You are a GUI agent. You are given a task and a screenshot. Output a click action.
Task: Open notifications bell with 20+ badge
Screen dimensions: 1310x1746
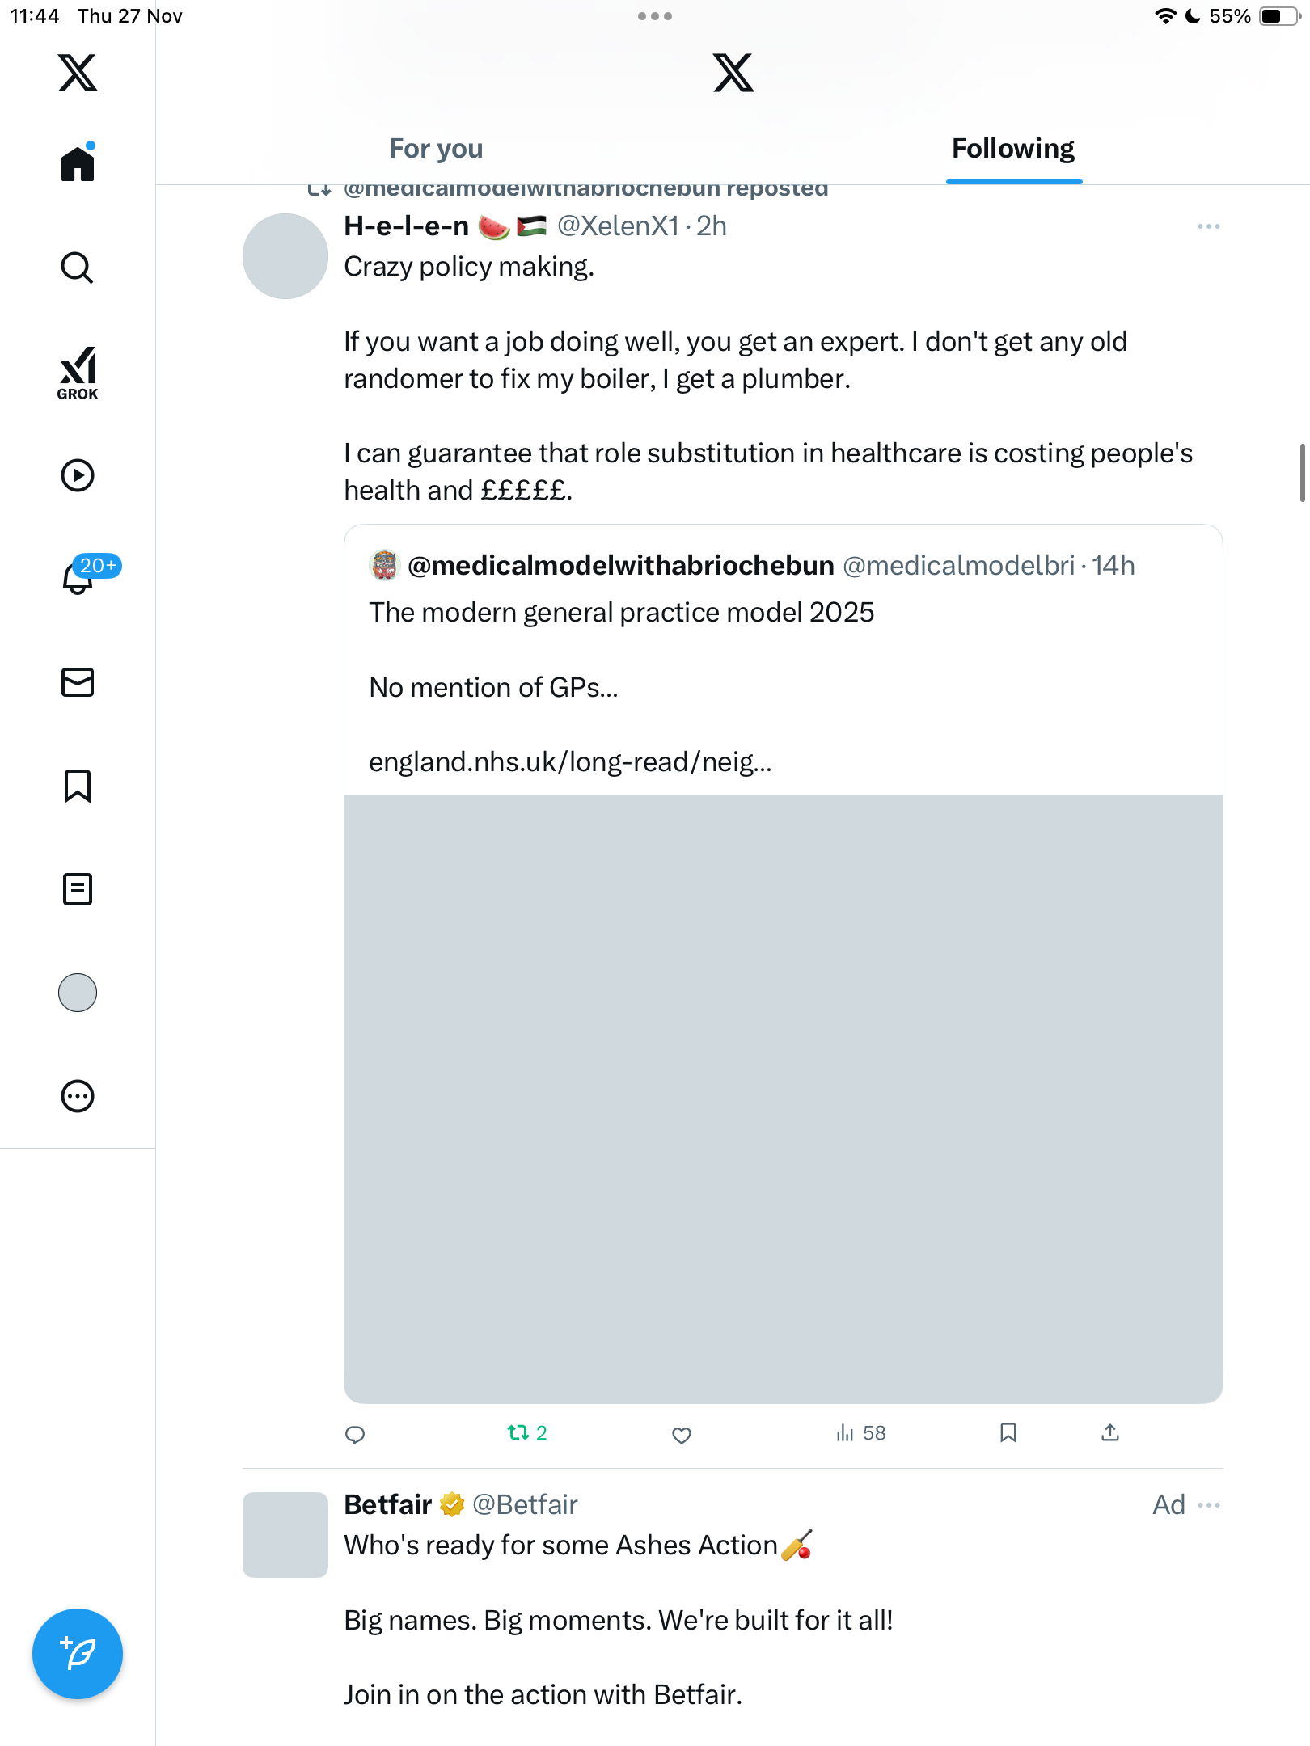click(78, 577)
